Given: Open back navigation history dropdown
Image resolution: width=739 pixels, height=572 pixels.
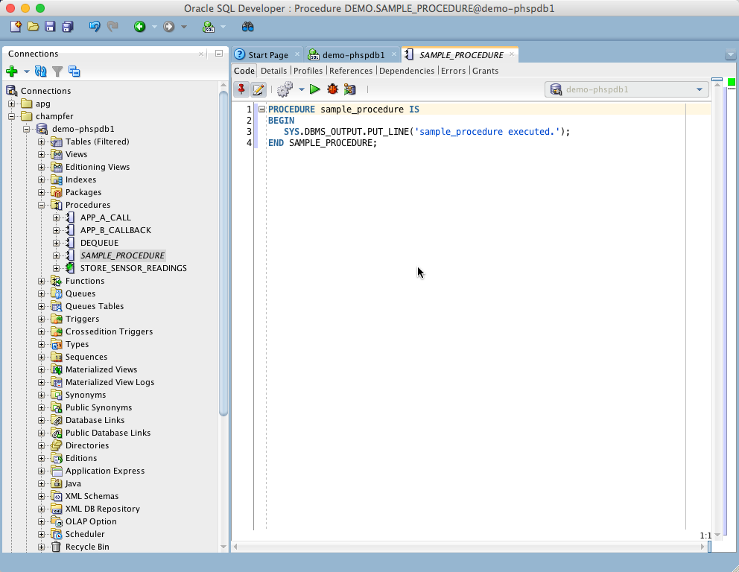Looking at the screenshot, I should (x=155, y=27).
